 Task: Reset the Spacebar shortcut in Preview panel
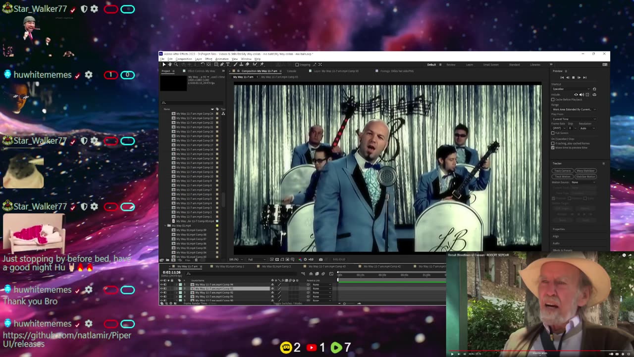tap(594, 89)
